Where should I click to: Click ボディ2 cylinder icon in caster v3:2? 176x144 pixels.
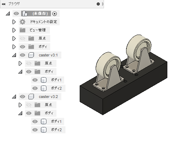point(44,130)
